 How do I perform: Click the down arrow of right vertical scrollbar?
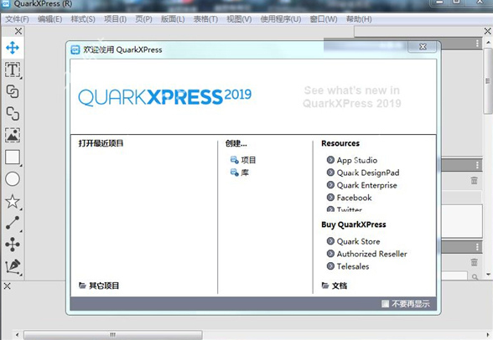[488, 275]
